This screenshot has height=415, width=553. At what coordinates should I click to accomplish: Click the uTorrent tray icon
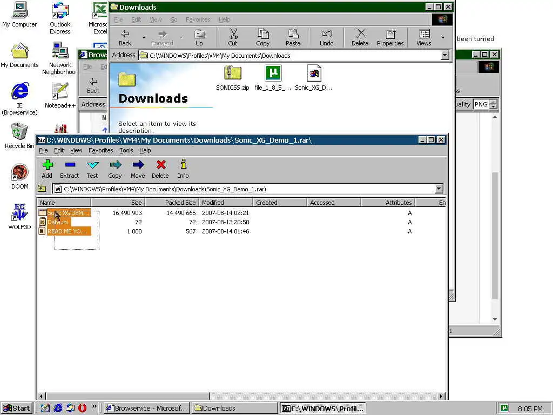(505, 408)
